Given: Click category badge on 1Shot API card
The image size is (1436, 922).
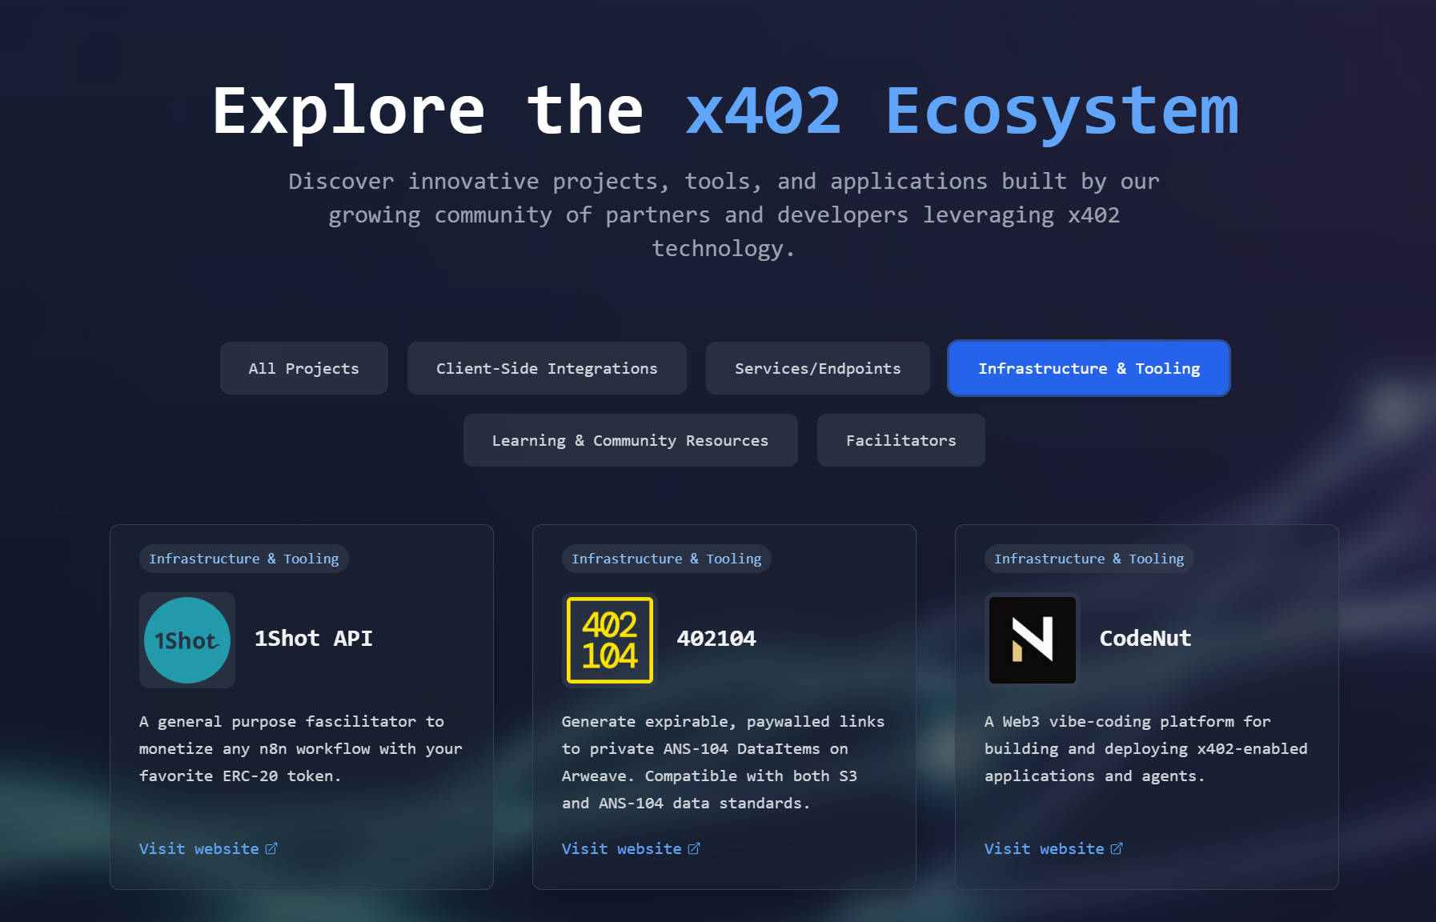Looking at the screenshot, I should tap(244, 559).
